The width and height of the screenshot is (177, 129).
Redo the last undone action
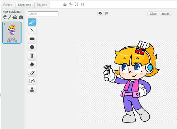click(x=106, y=13)
